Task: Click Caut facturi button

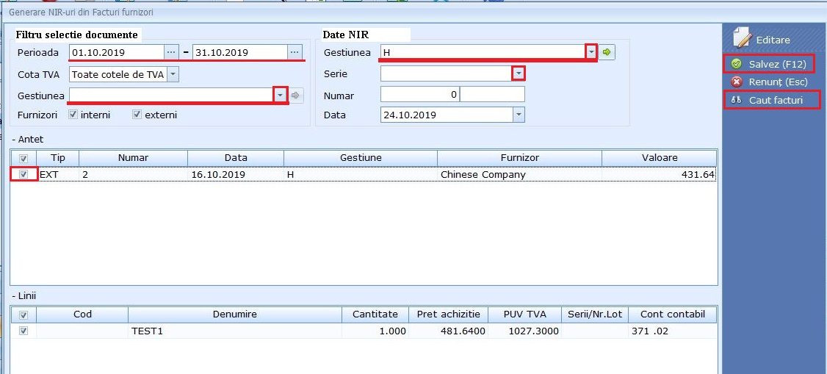Action: coord(772,100)
